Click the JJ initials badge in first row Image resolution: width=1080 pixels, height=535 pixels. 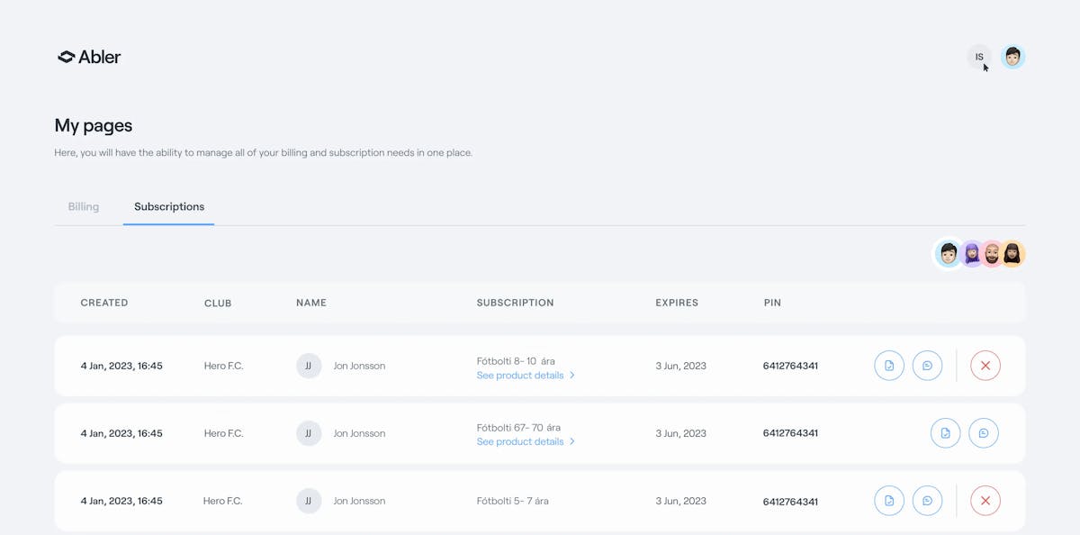pos(309,366)
